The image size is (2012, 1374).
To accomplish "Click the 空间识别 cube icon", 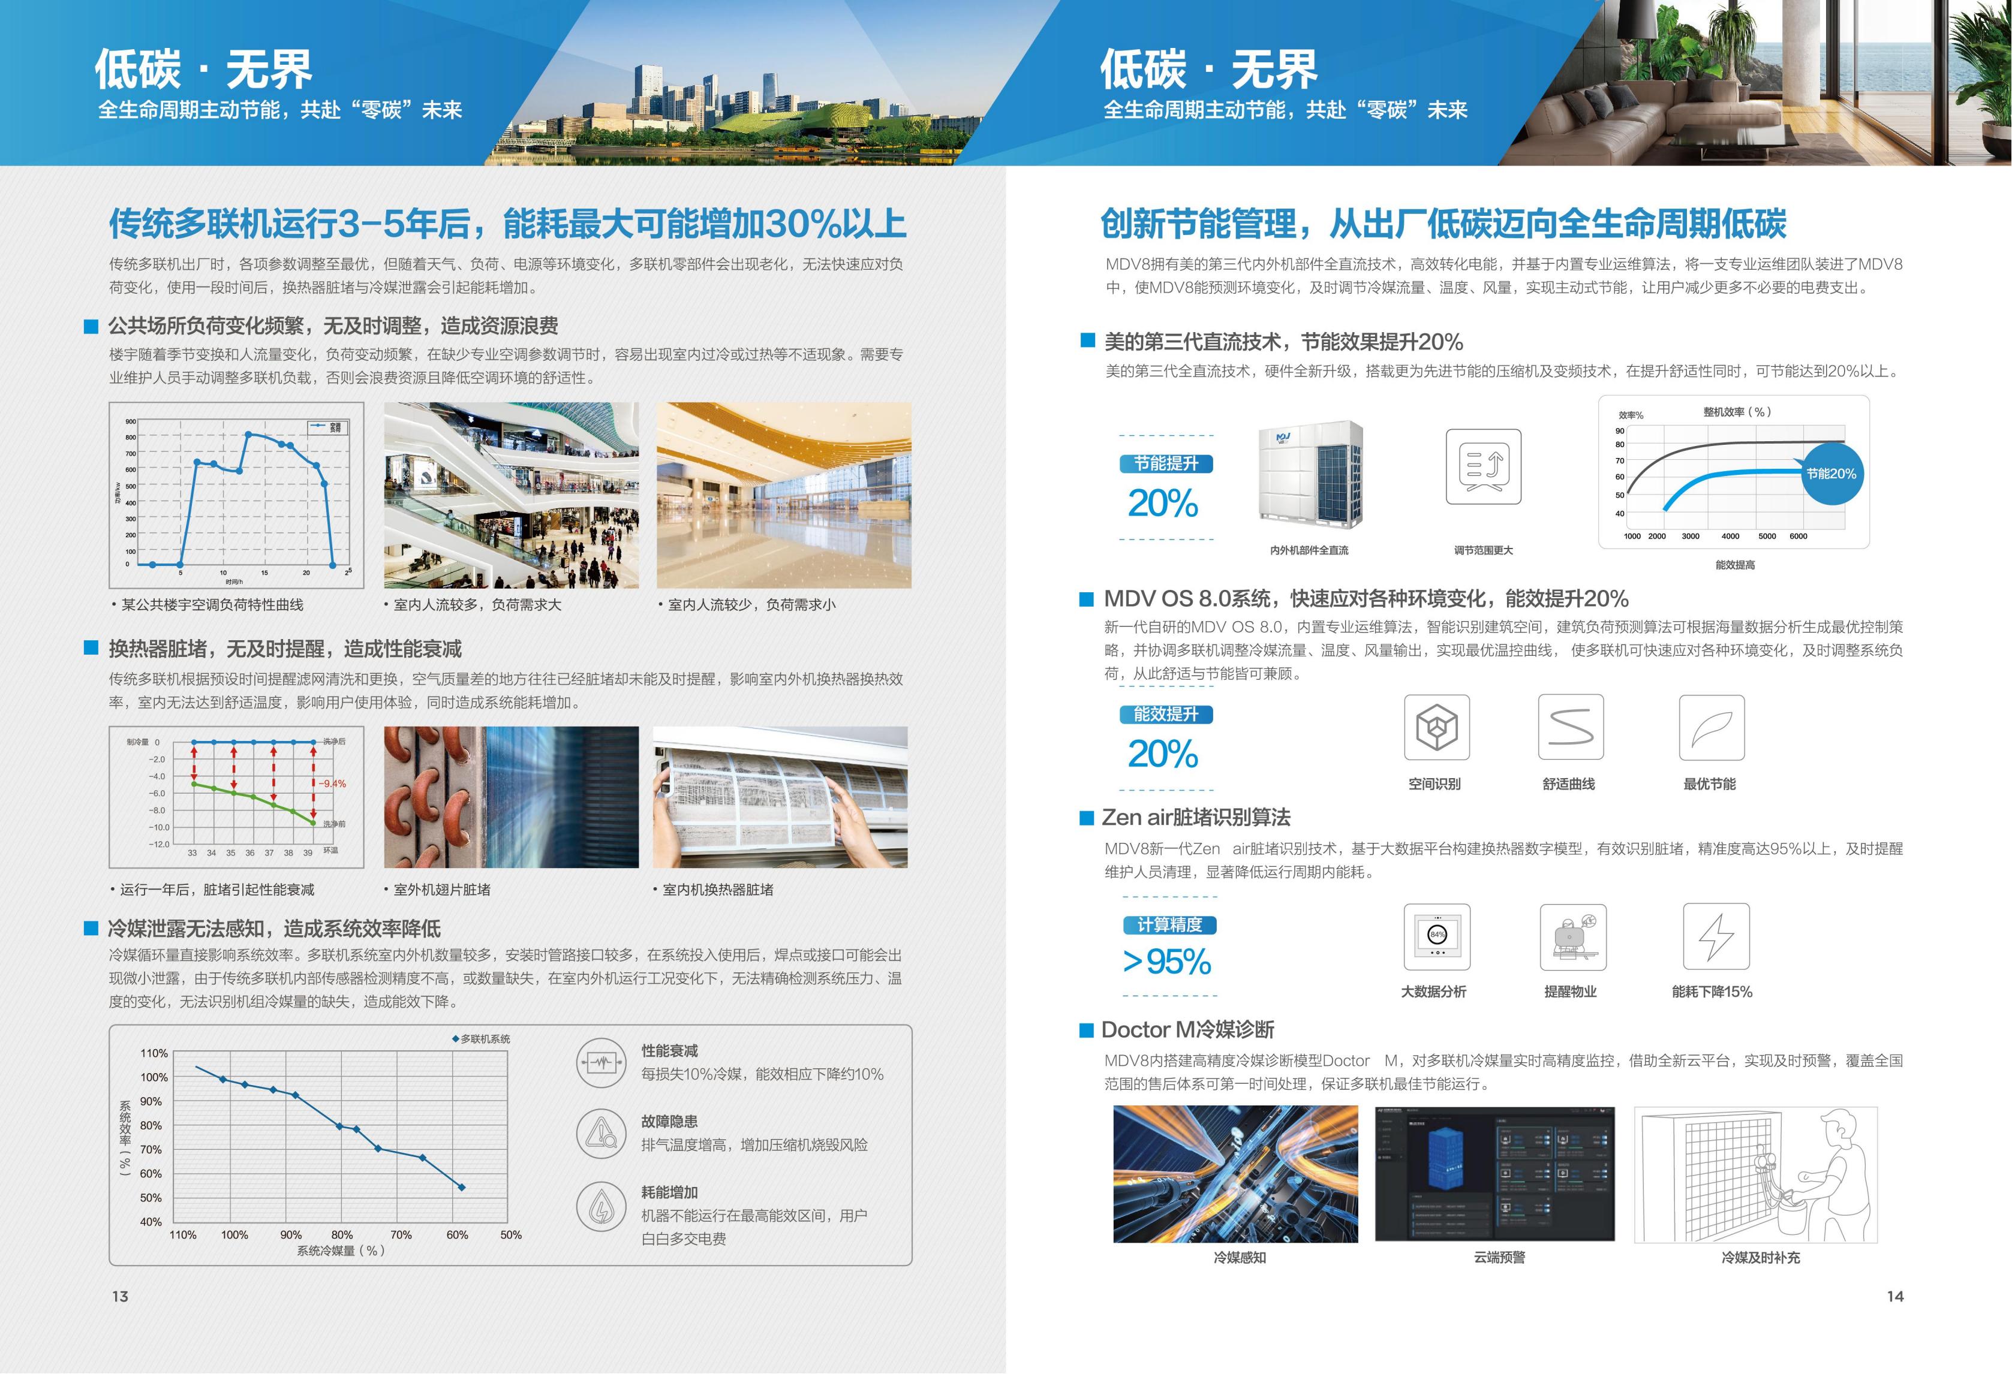I will coord(1436,728).
